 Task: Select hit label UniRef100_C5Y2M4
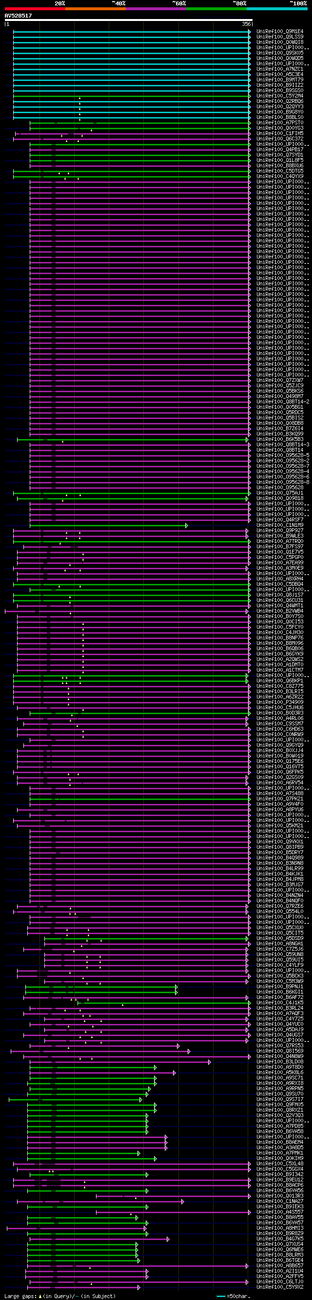tap(280, 96)
